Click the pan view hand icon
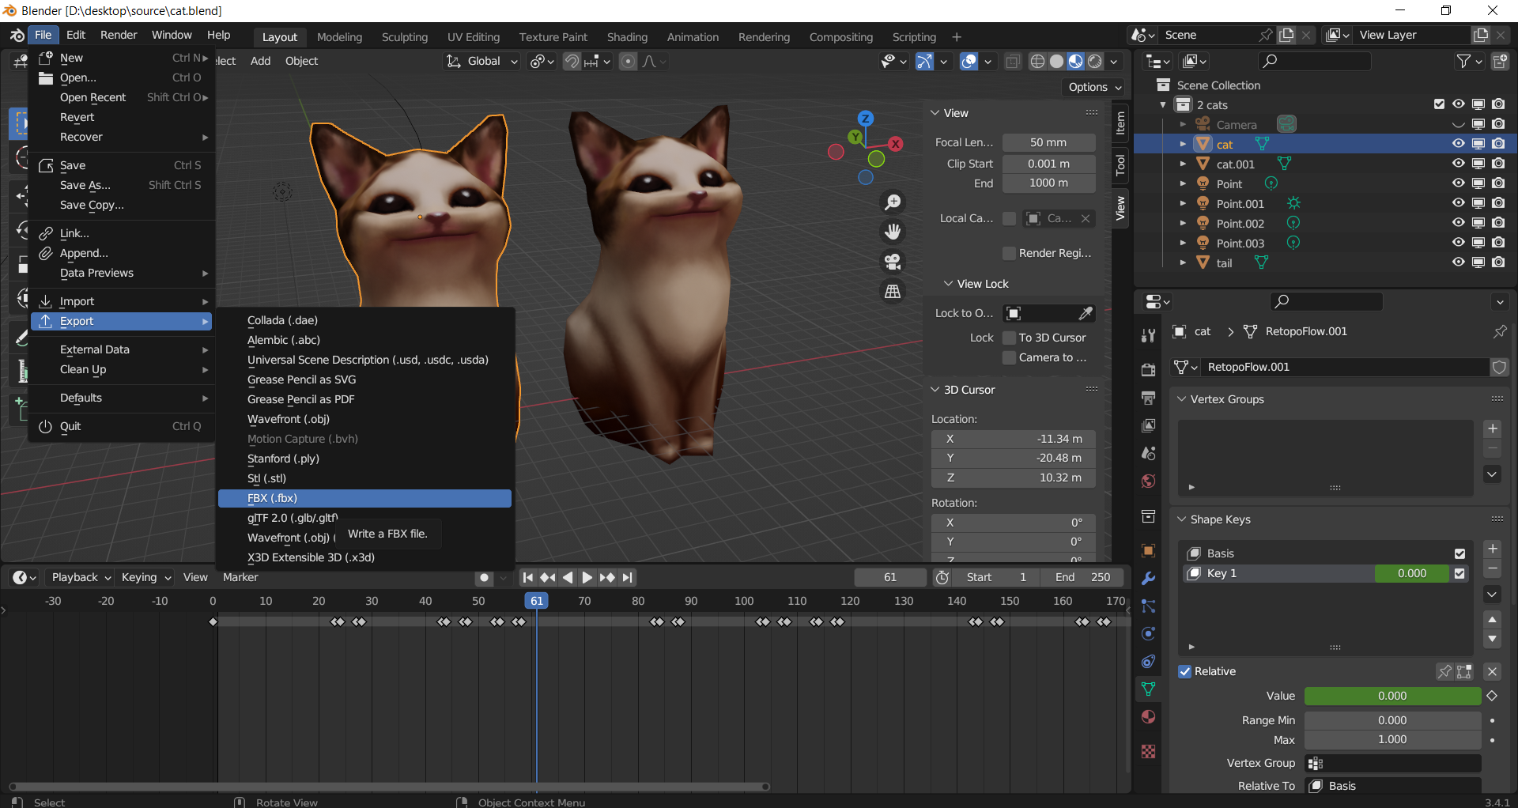 pos(893,232)
